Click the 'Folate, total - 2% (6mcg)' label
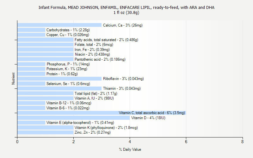 [94, 45]
